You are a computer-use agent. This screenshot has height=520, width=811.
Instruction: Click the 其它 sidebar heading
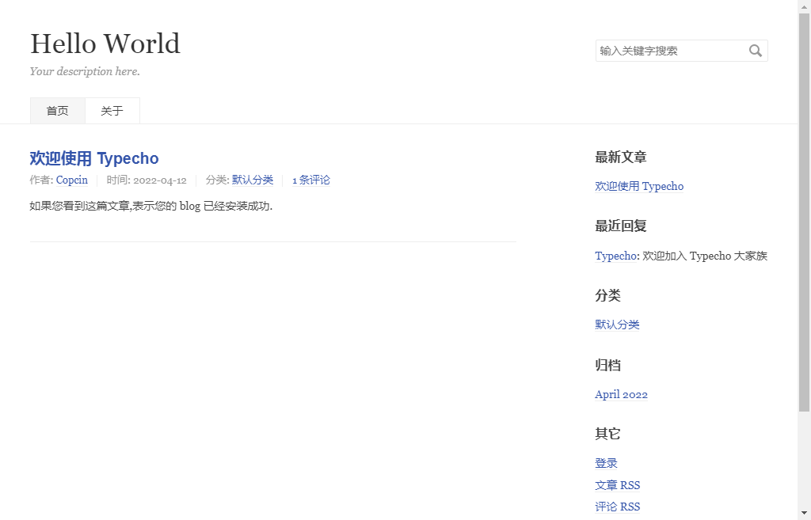607,434
